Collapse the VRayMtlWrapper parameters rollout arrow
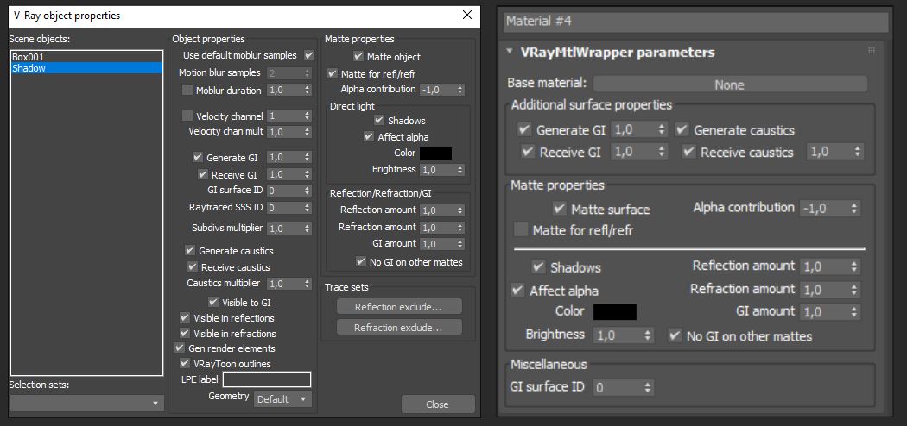Viewport: 907px width, 426px height. tap(510, 52)
